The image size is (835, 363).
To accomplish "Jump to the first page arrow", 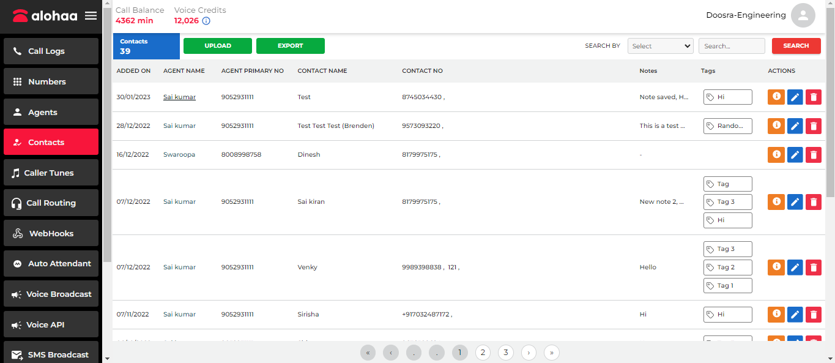I will 368,353.
